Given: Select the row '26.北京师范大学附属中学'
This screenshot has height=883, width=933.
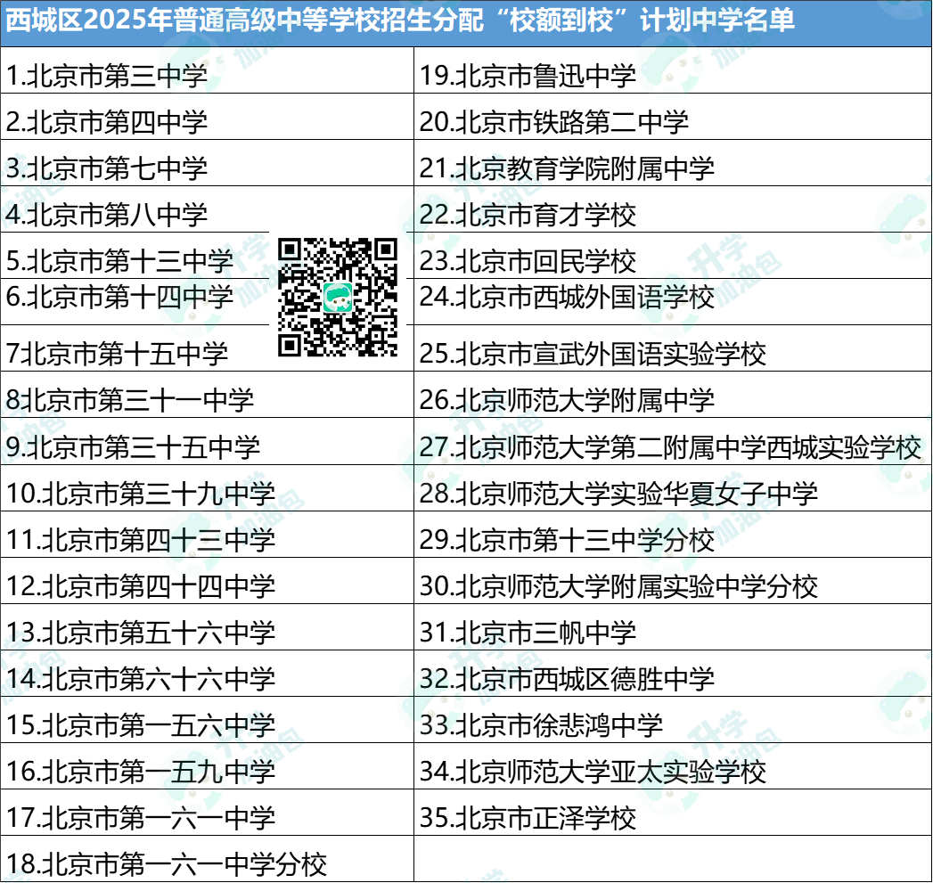Looking at the screenshot, I should coord(673,395).
